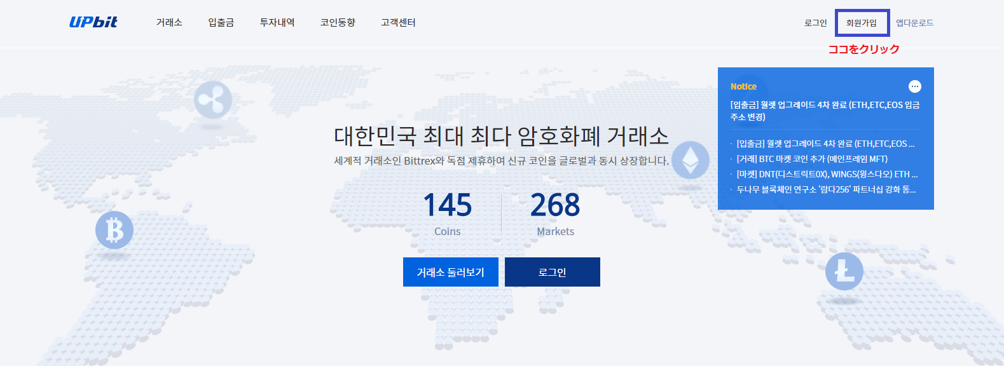Viewport: 1004px width, 387px height.
Task: Click the 로그인 link in top navigation
Action: pyautogui.click(x=816, y=23)
